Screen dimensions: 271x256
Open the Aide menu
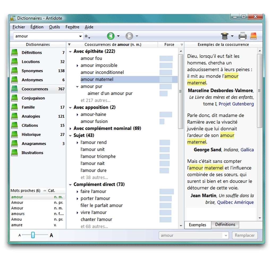89,27
